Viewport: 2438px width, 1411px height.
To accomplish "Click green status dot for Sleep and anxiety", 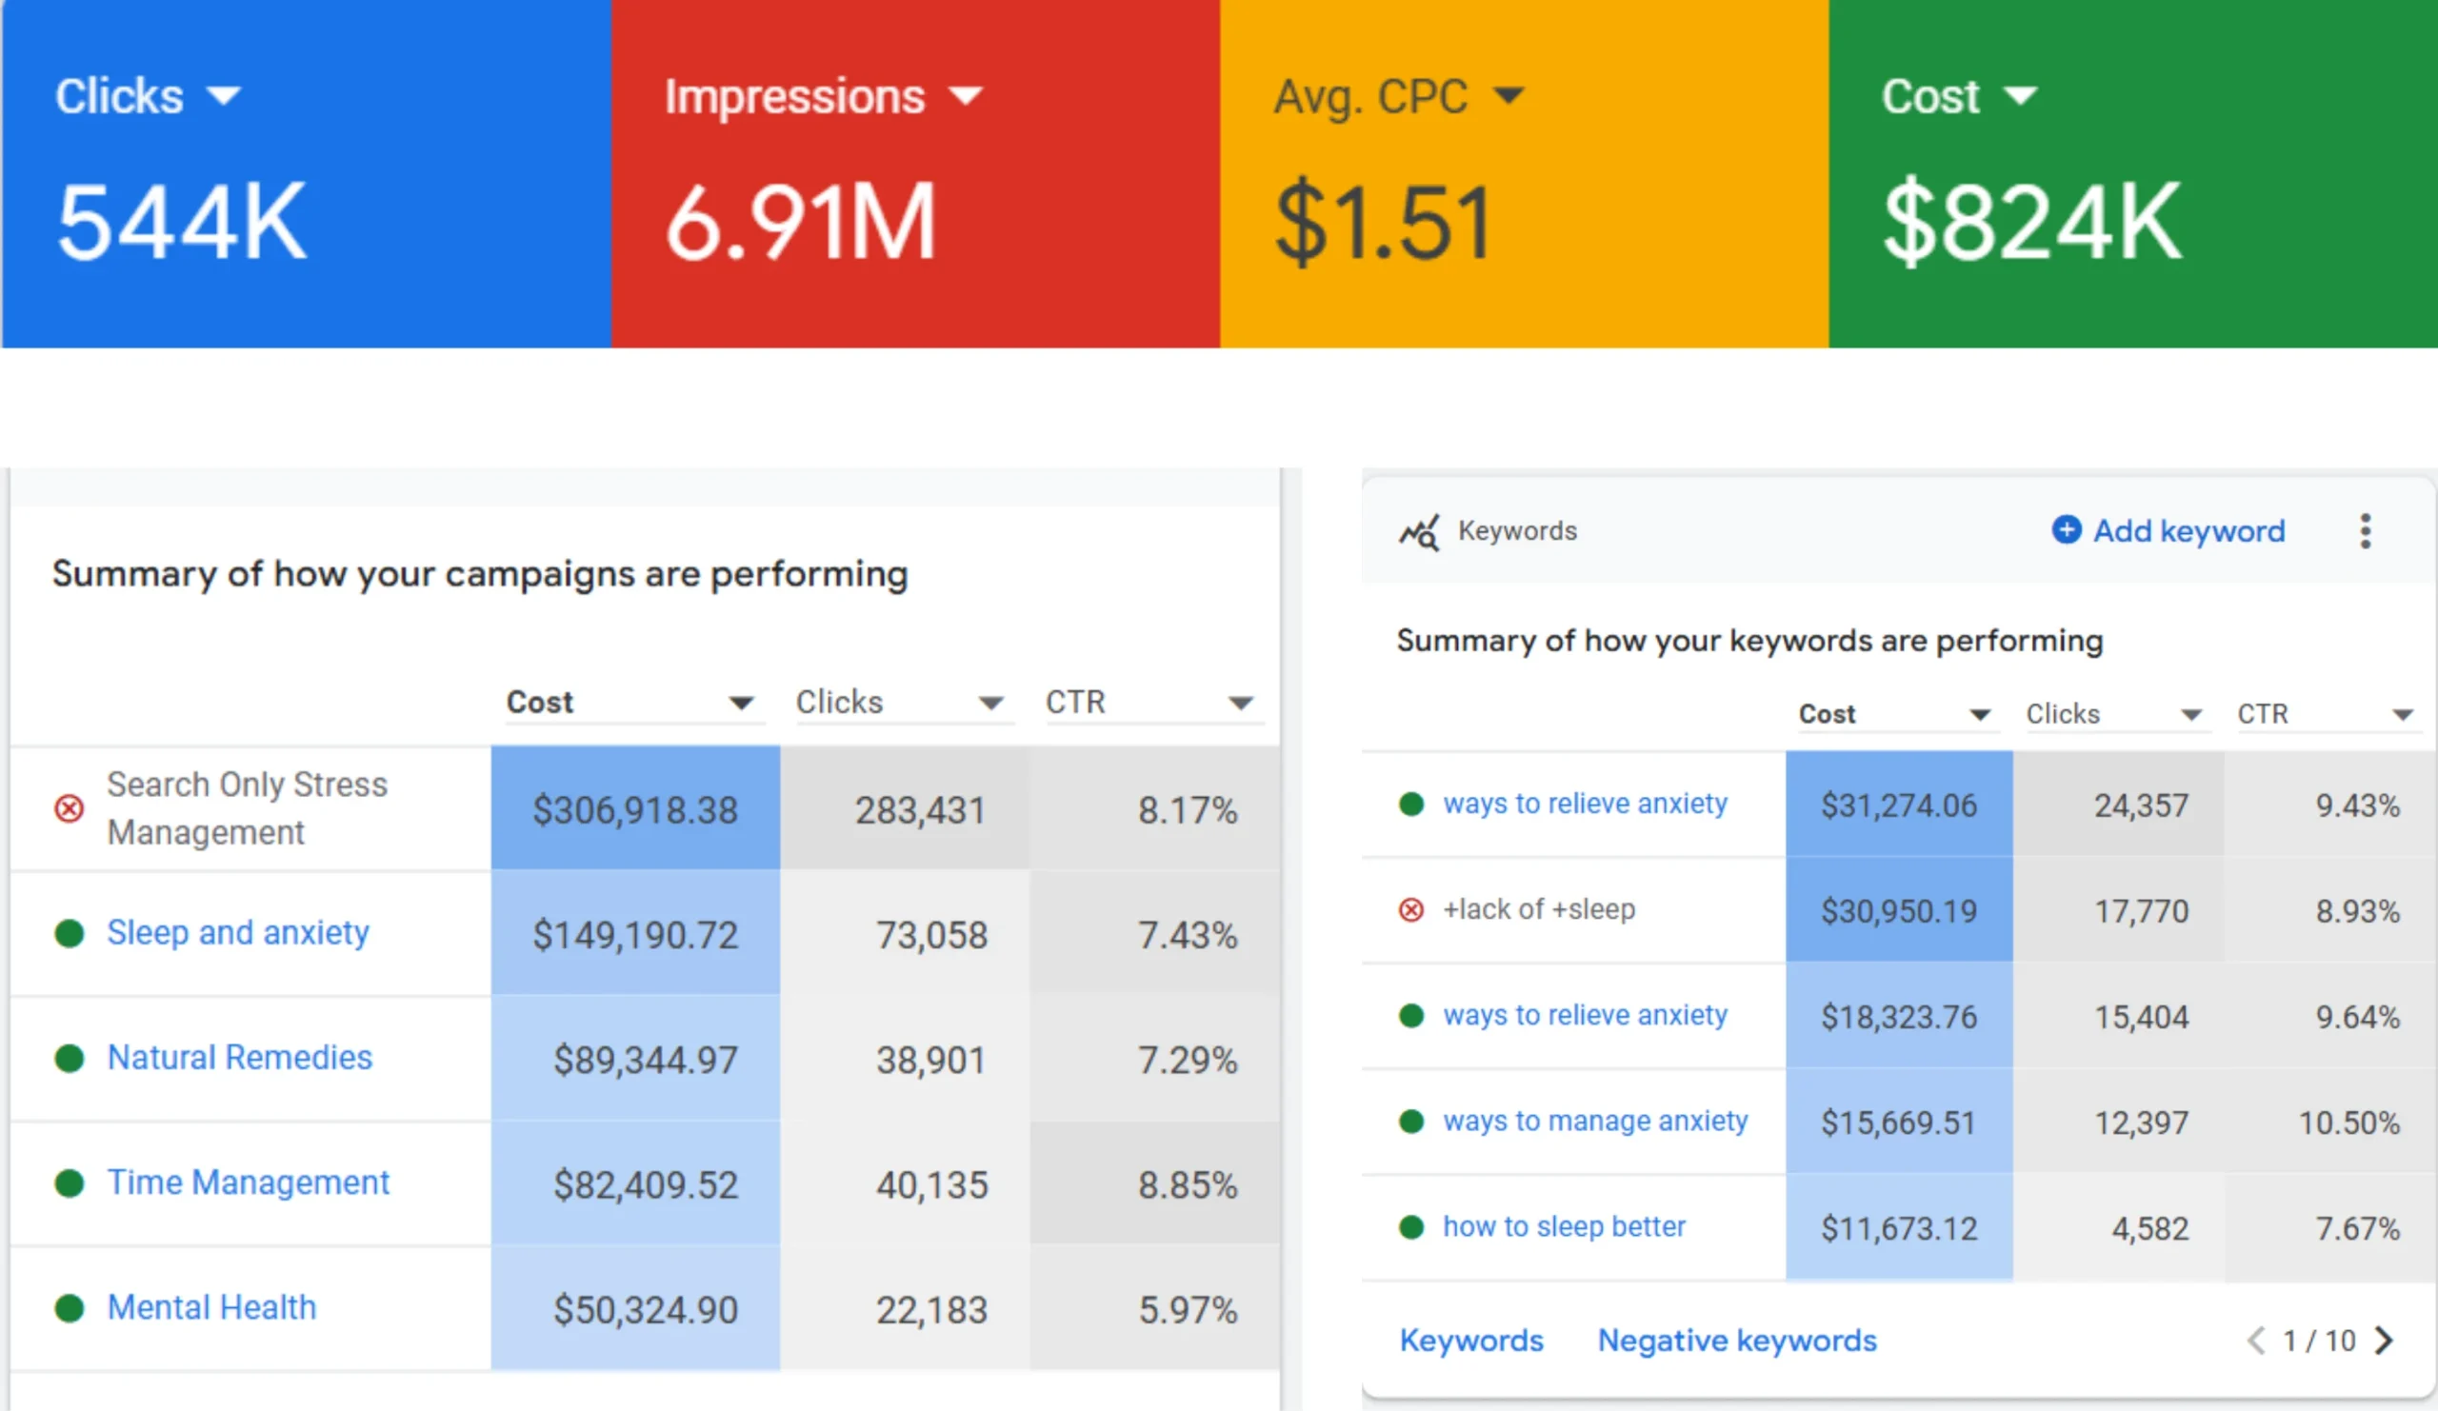I will [69, 933].
